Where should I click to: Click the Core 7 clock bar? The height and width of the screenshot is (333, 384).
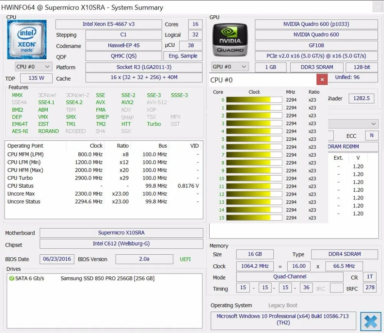click(254, 155)
